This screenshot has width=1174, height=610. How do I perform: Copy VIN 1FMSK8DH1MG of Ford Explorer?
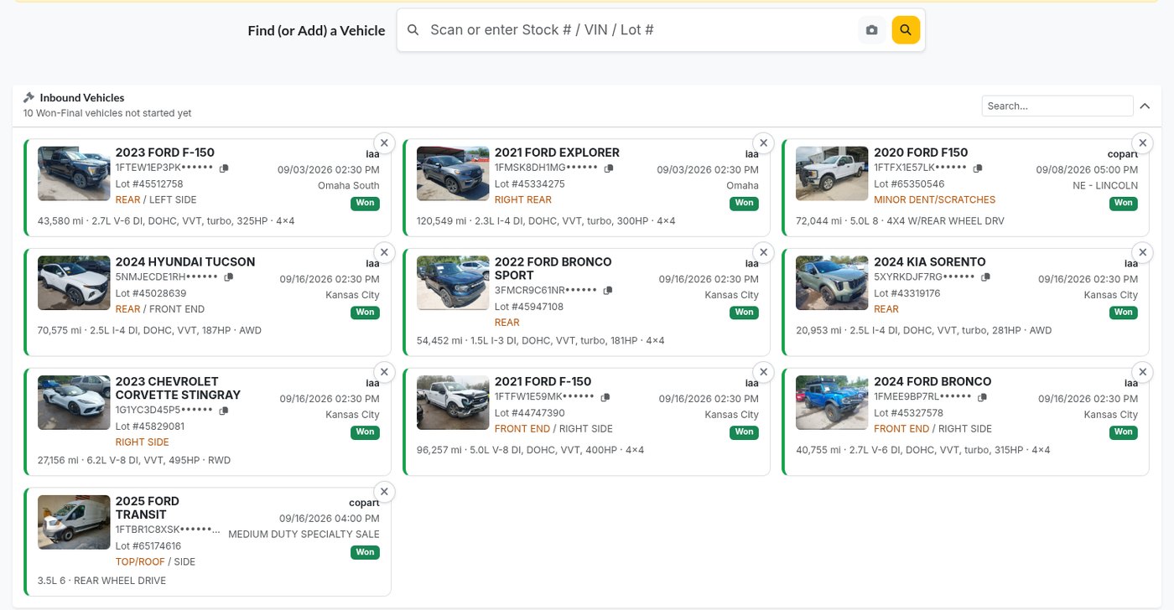[609, 168]
